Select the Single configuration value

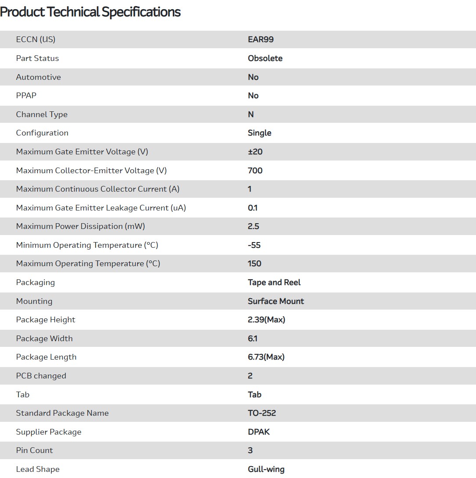coord(259,133)
